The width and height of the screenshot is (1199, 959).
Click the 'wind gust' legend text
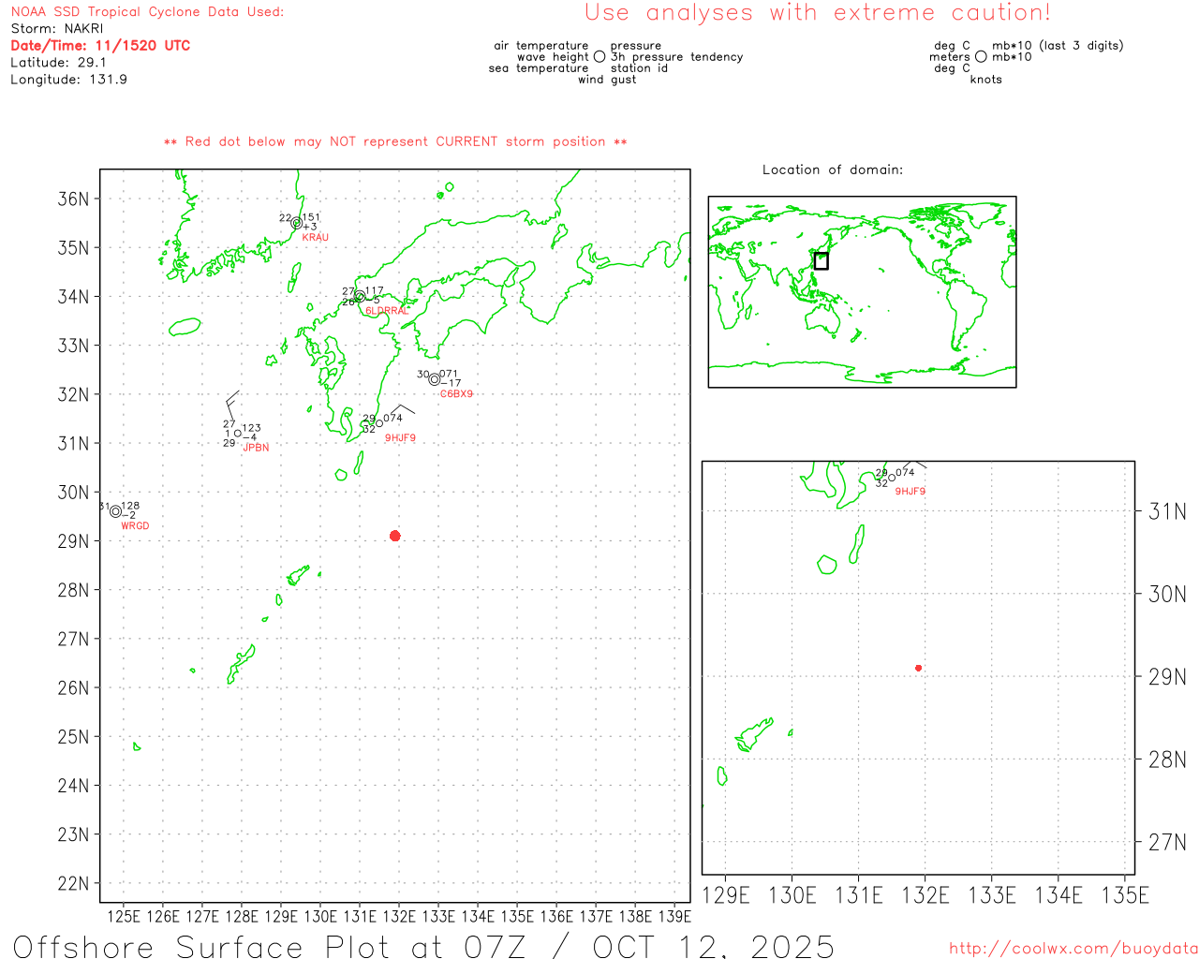pos(607,80)
